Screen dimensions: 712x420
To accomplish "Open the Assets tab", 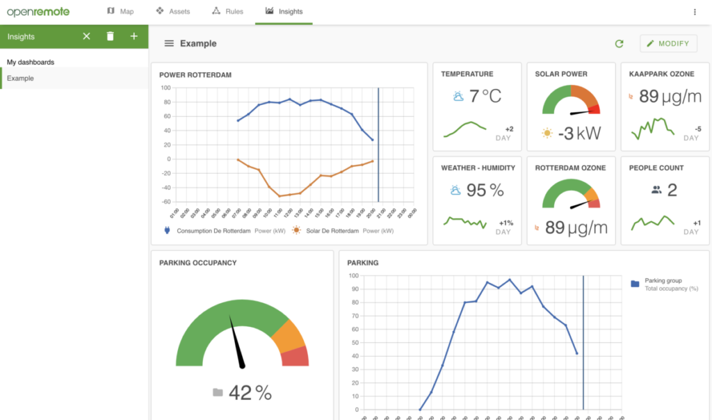I will pos(173,12).
